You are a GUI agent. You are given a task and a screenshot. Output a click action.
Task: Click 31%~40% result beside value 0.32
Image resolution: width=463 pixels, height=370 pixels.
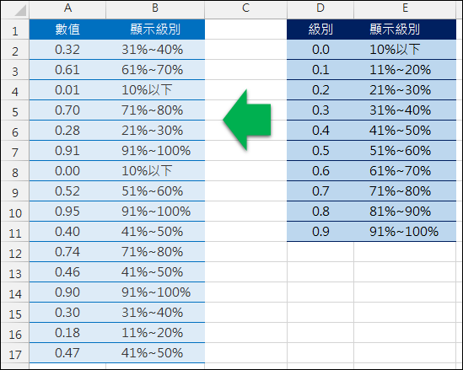point(155,50)
